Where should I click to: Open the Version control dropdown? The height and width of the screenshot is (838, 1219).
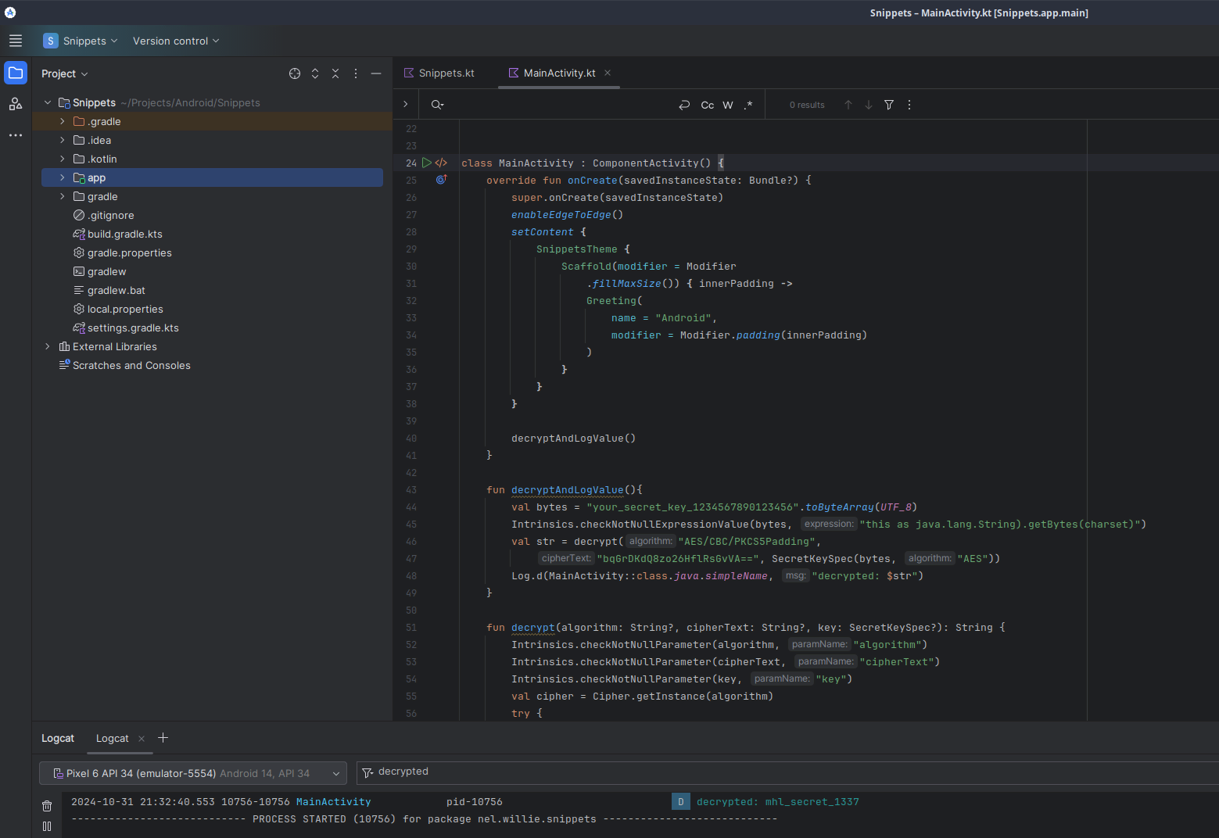(x=176, y=41)
